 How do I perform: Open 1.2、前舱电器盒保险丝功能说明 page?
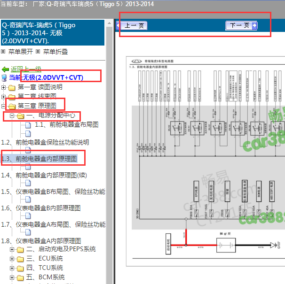[45, 142]
